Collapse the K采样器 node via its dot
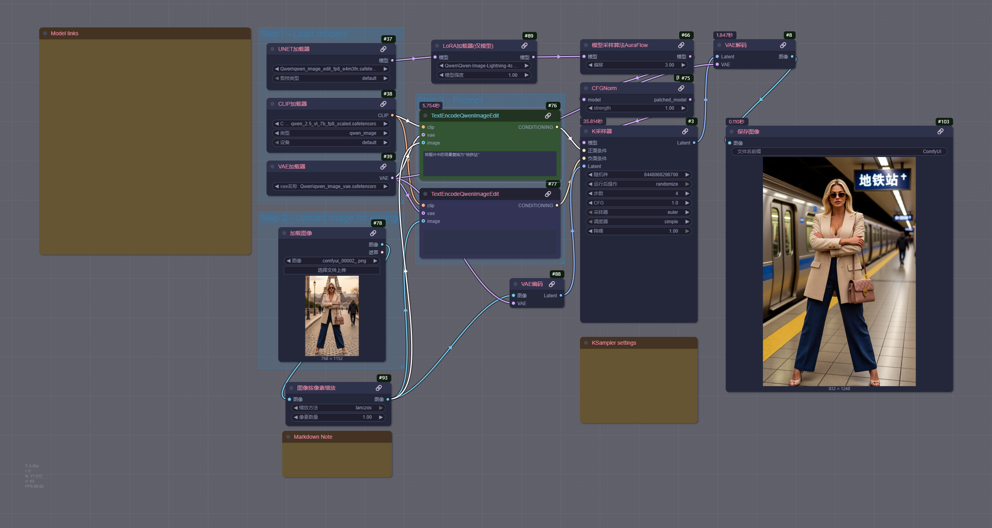 pos(586,131)
